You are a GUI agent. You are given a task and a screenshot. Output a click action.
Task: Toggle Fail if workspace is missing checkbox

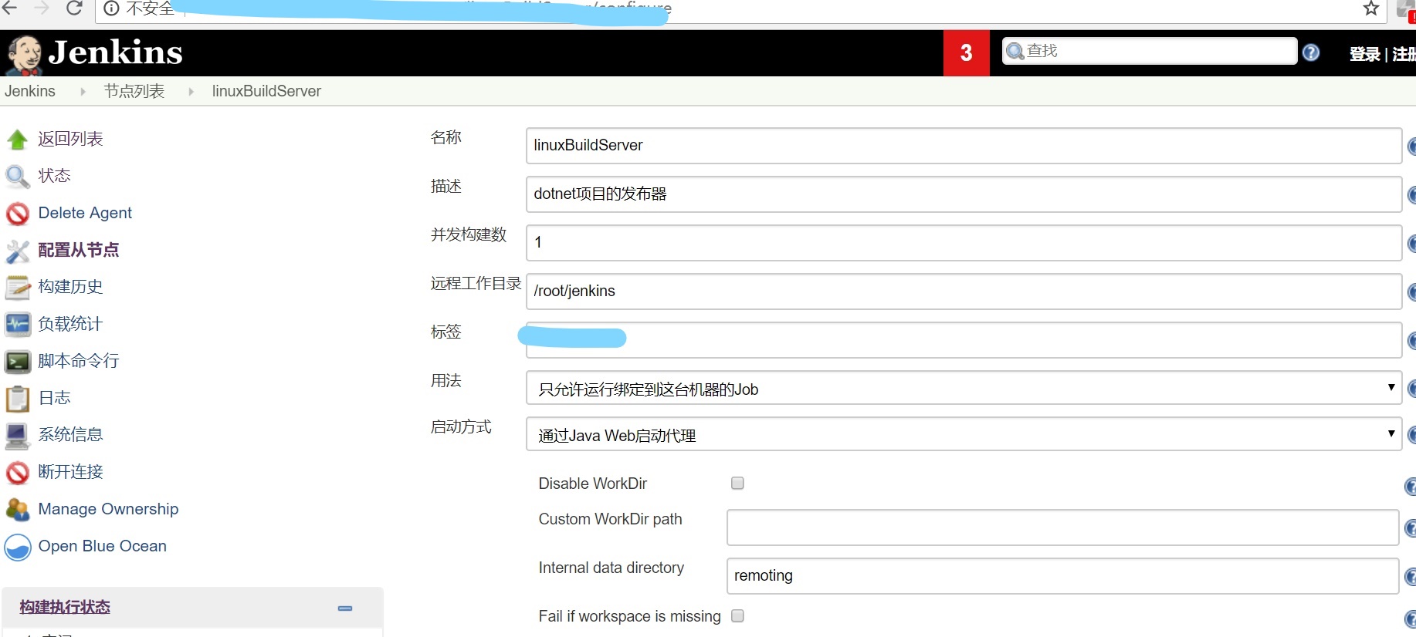pyautogui.click(x=737, y=615)
